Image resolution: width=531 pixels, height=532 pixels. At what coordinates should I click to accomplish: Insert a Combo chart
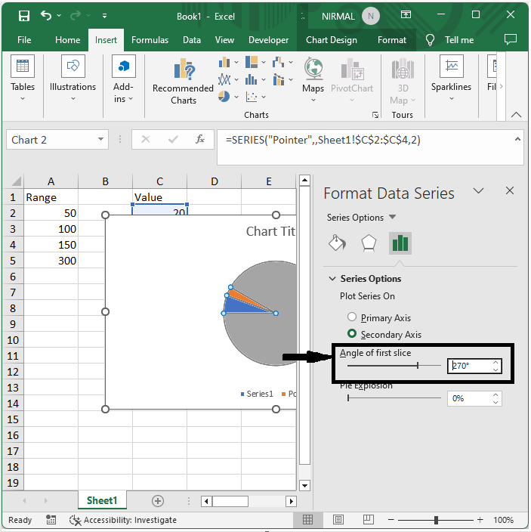279,80
